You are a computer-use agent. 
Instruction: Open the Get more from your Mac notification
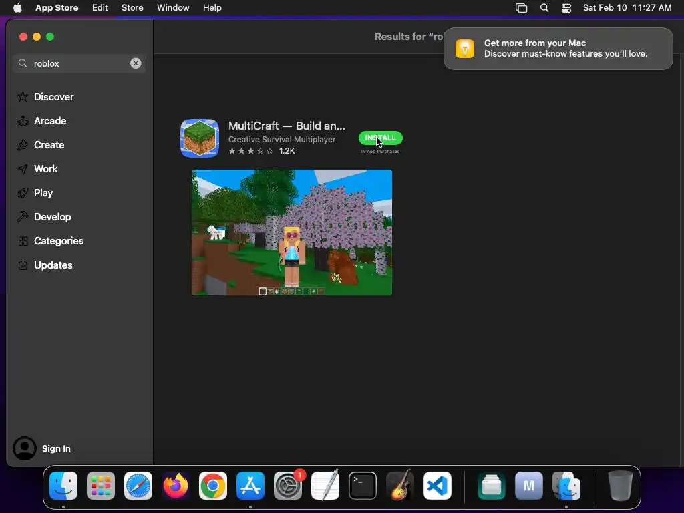pos(558,48)
